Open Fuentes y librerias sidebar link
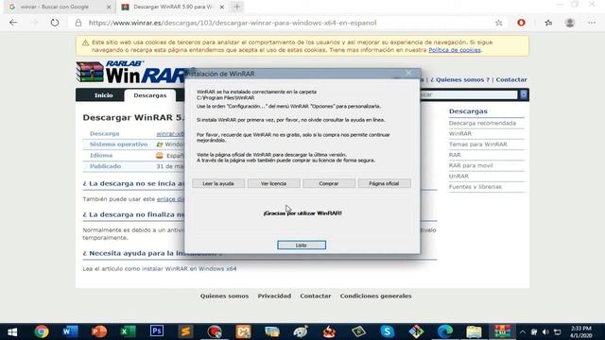This screenshot has height=340, width=605. [x=475, y=187]
